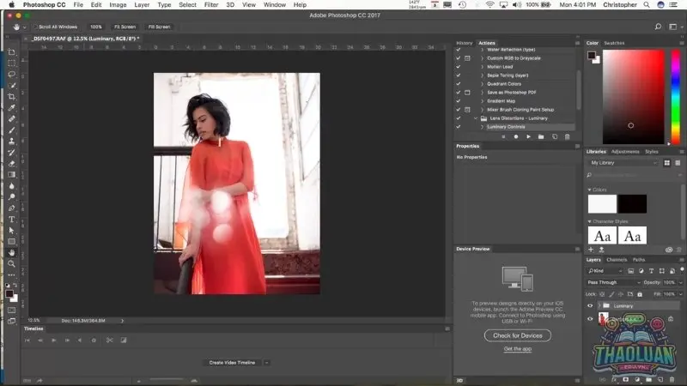This screenshot has width=687, height=386.
Task: Toggle Scroll All Windows checkbox
Action: click(x=35, y=27)
